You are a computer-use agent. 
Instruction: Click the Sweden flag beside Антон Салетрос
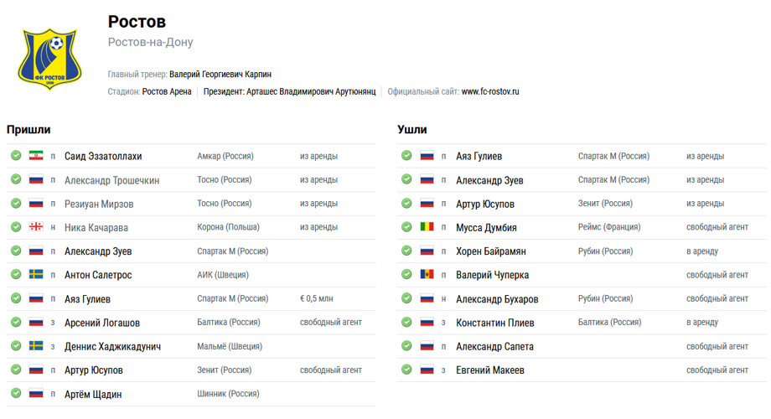[x=36, y=274]
